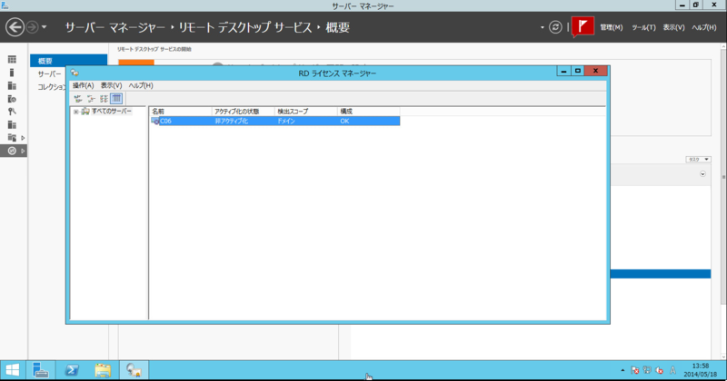Click third toolbar view icon in License Manager
The image size is (727, 381).
coord(104,99)
